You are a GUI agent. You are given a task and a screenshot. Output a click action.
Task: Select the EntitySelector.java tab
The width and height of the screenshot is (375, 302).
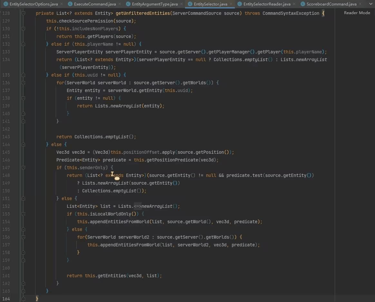(210, 4)
